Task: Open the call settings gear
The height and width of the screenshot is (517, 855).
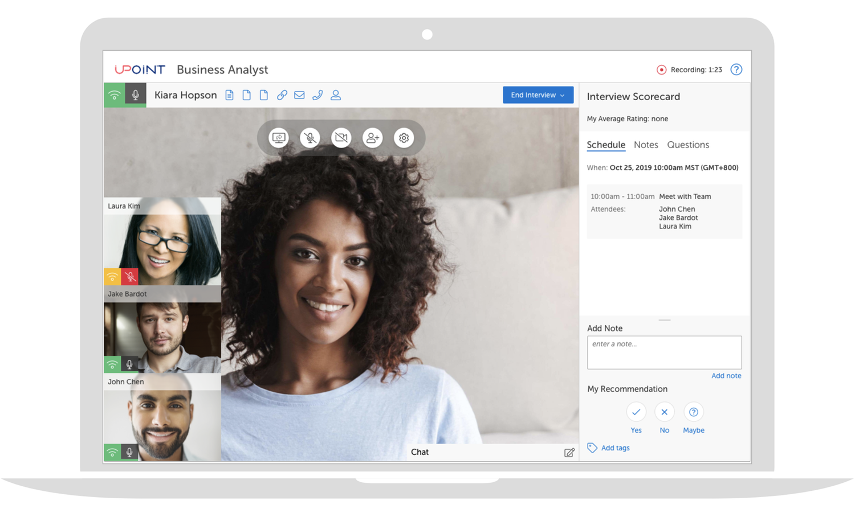Action: point(404,137)
